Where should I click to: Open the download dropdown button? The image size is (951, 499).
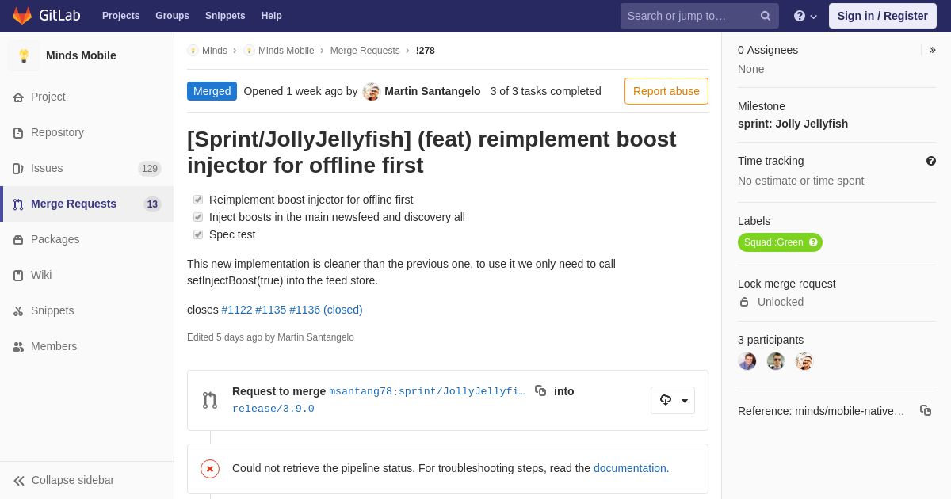(673, 400)
